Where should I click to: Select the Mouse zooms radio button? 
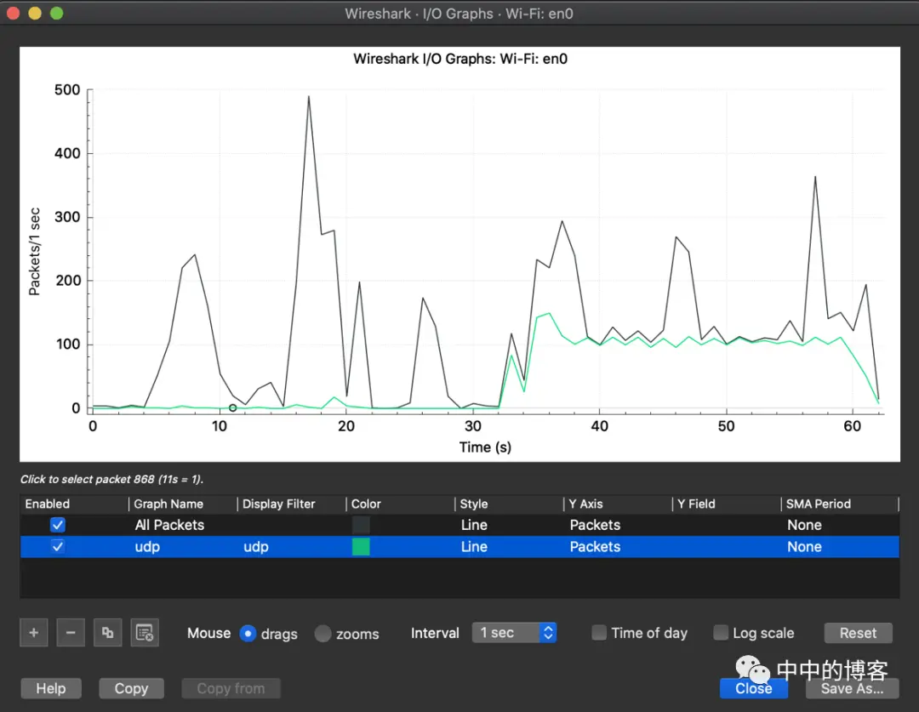click(323, 634)
